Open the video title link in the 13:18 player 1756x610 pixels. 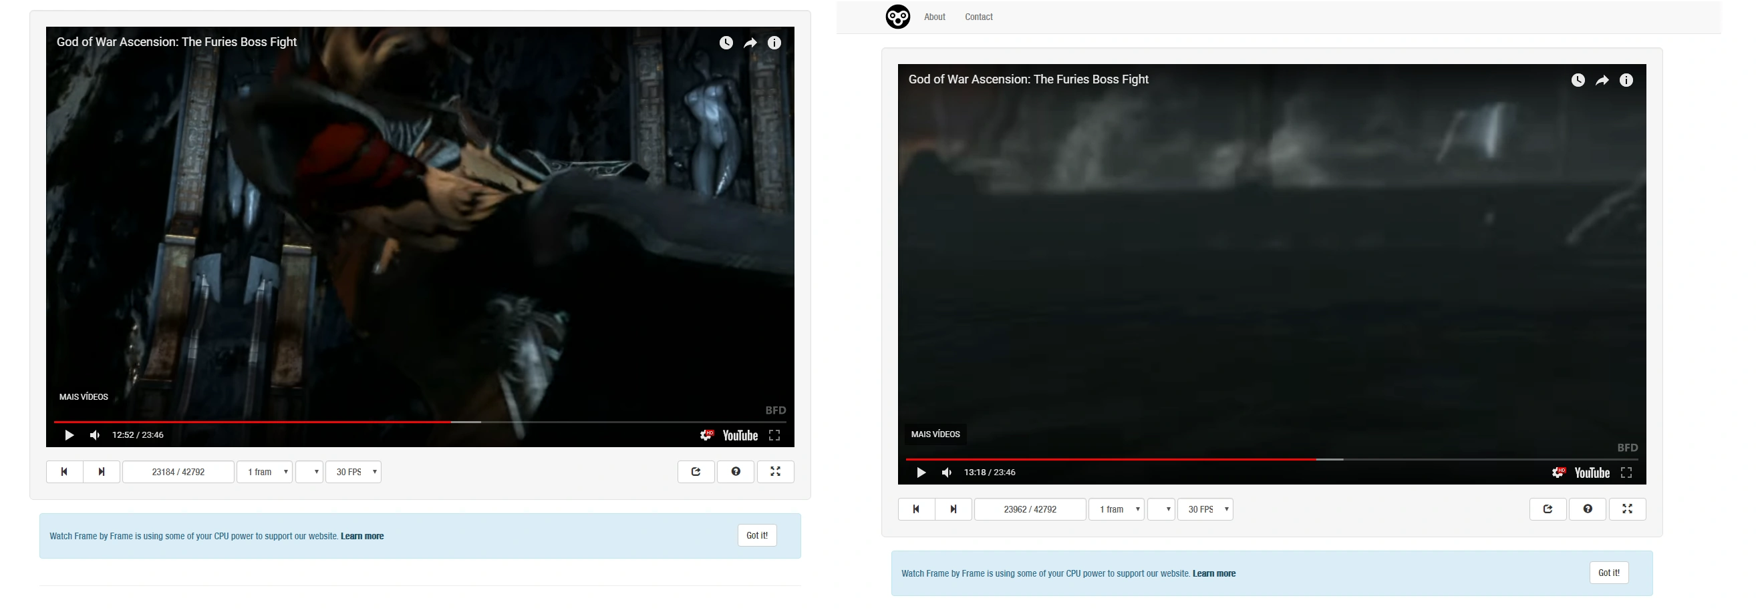click(x=1028, y=79)
